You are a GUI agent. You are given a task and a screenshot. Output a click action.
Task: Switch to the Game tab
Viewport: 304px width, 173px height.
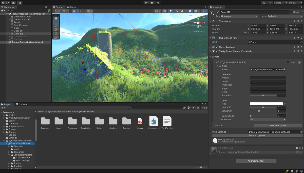tap(71, 7)
